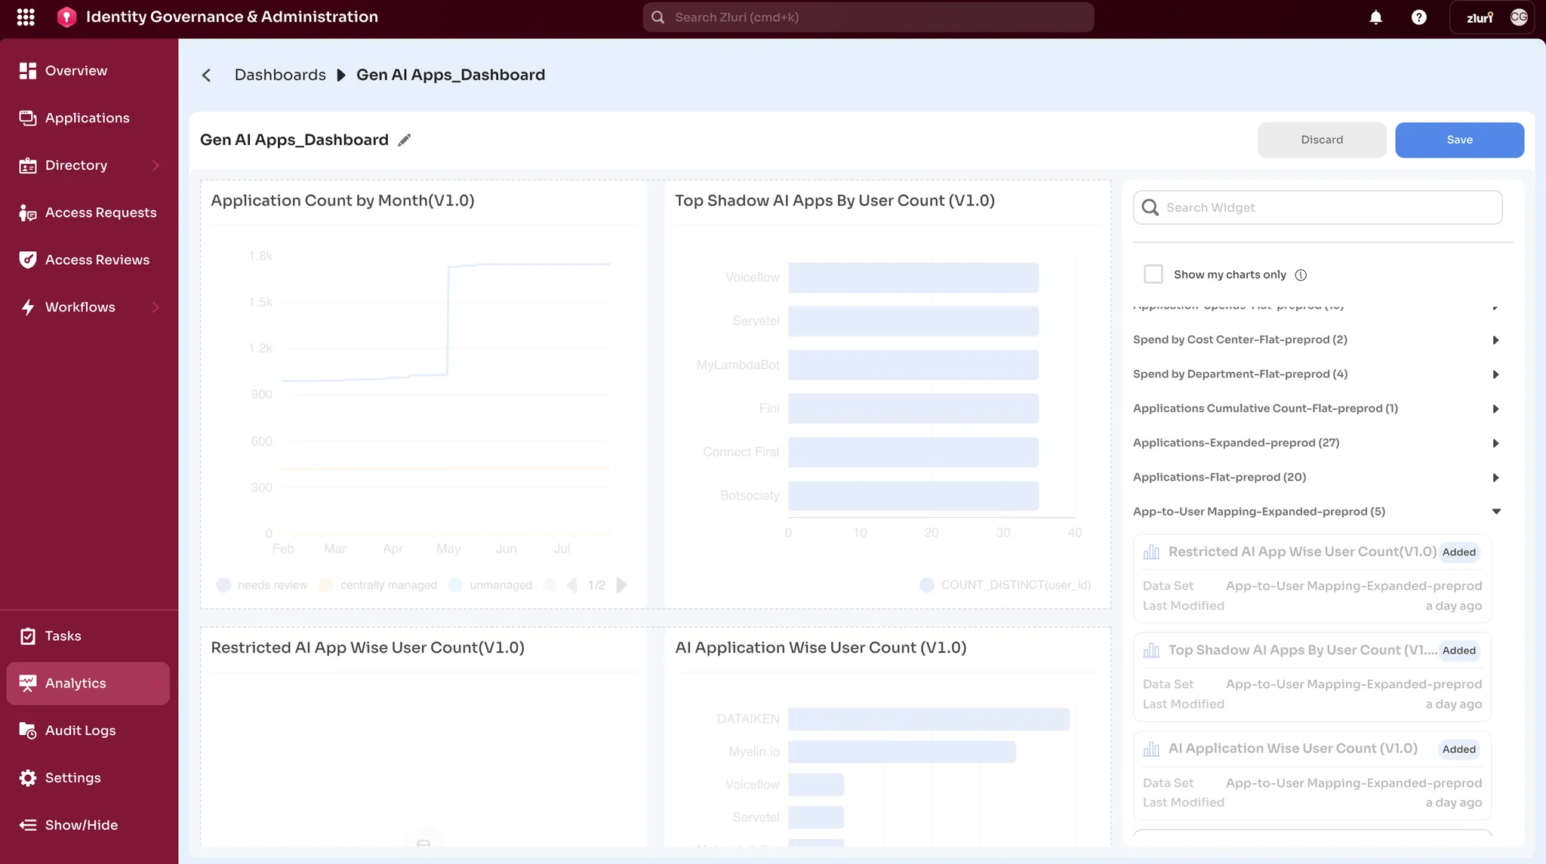Screen dimensions: 1546x864
Task: Enable Show my charts only checkbox
Action: 1153,275
